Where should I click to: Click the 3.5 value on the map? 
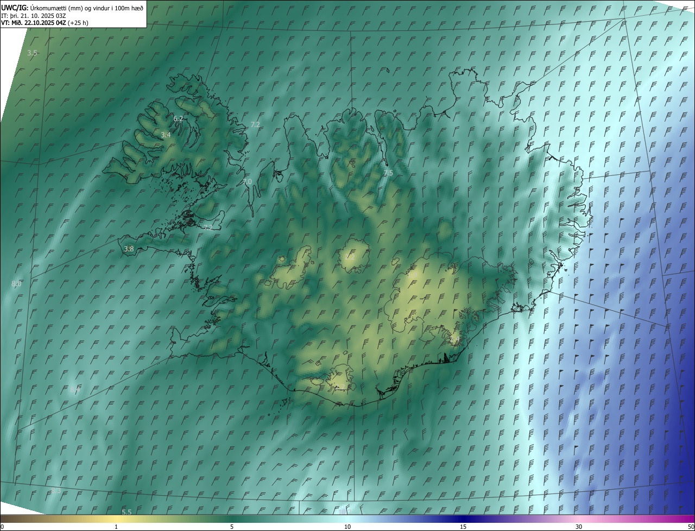pos(32,53)
